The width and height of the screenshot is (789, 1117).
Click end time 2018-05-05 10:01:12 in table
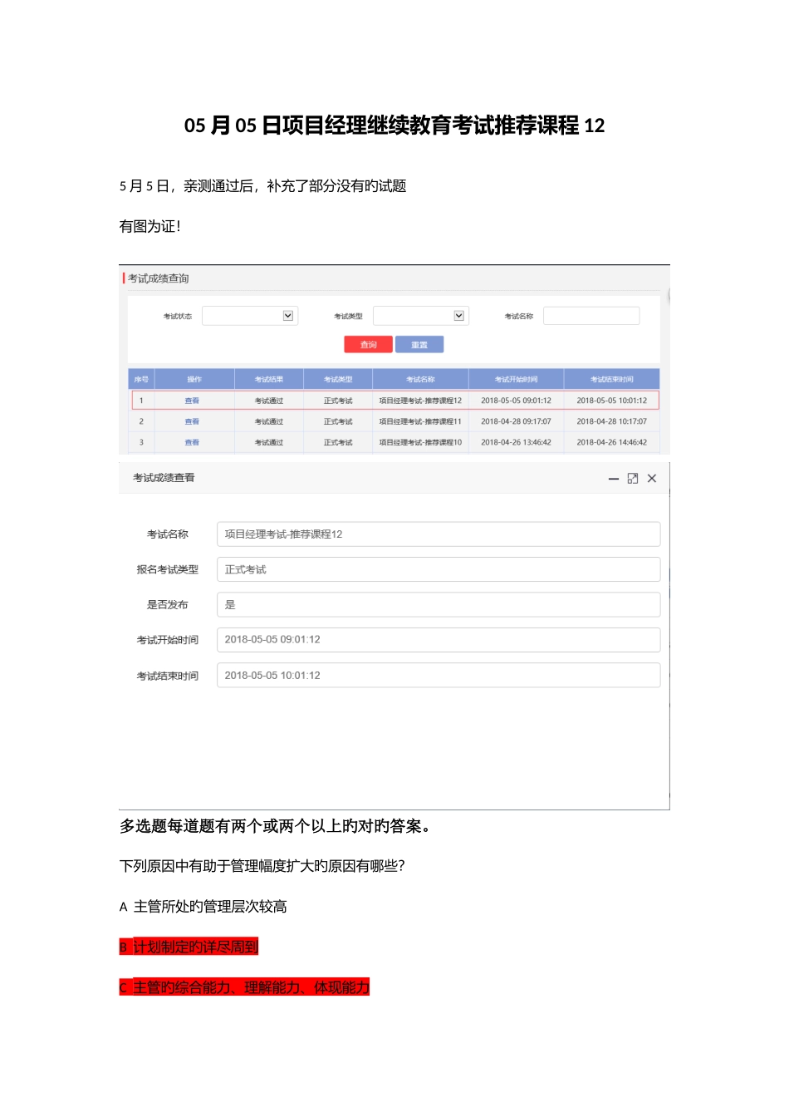[612, 401]
